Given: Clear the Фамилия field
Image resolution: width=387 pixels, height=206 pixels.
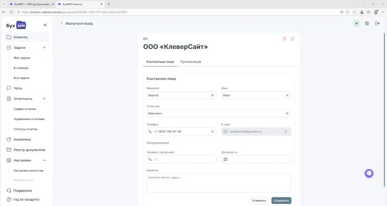Looking at the screenshot, I should tap(212, 95).
